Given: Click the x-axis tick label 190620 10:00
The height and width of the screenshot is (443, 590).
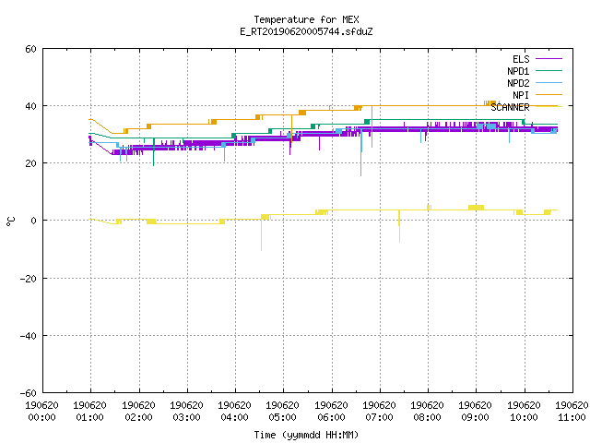Looking at the screenshot, I should (x=524, y=412).
